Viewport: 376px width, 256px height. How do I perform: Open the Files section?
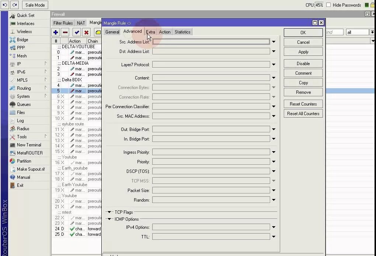[21, 113]
